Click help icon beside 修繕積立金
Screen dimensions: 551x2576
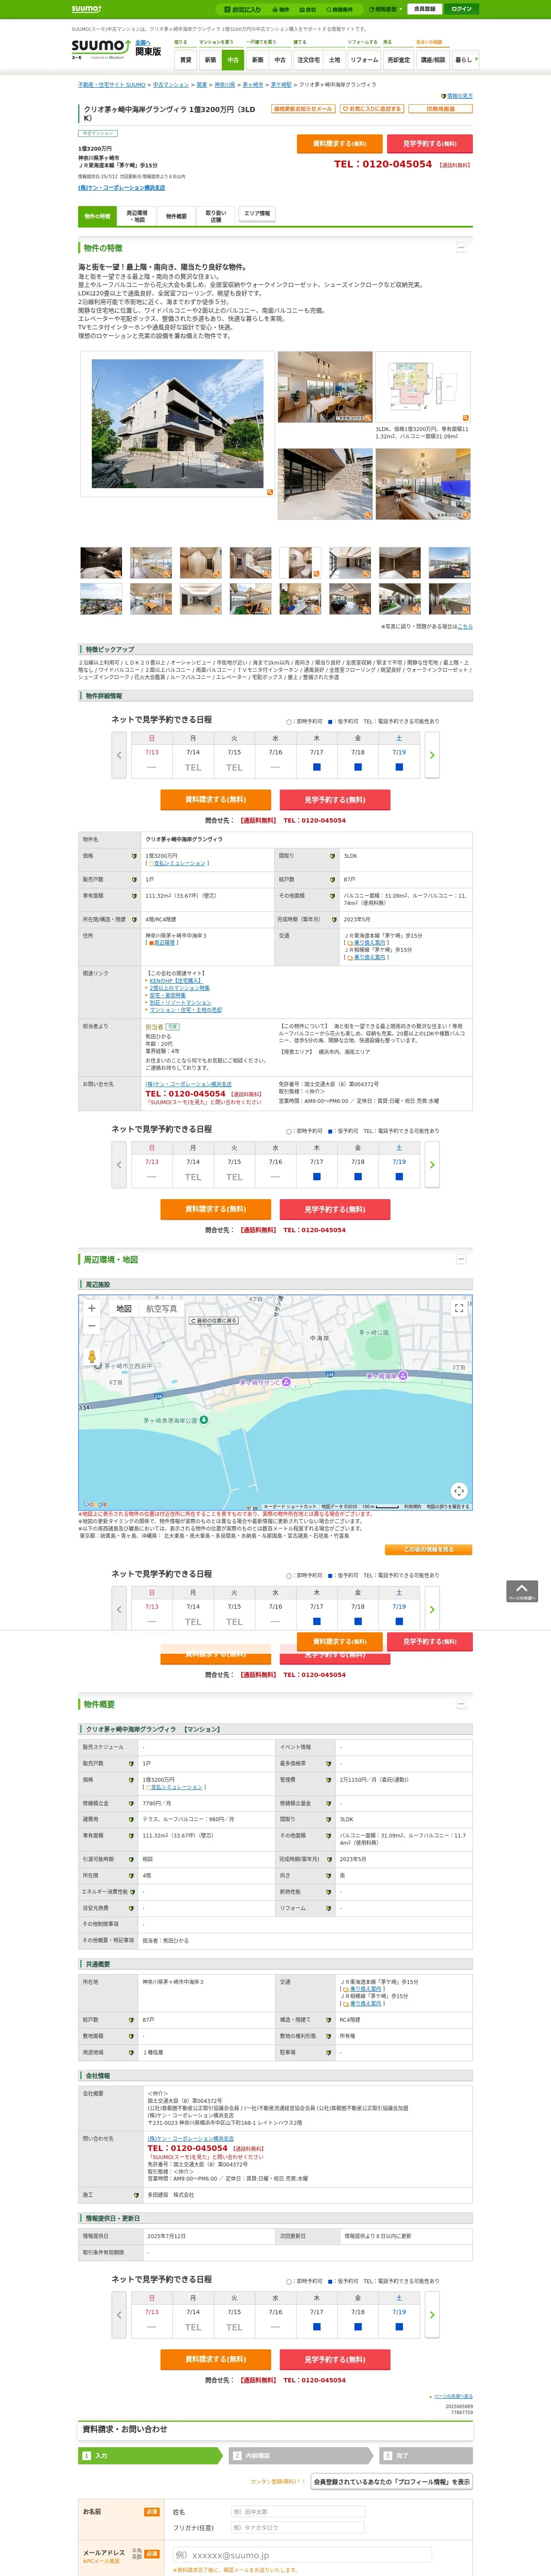pos(131,1803)
